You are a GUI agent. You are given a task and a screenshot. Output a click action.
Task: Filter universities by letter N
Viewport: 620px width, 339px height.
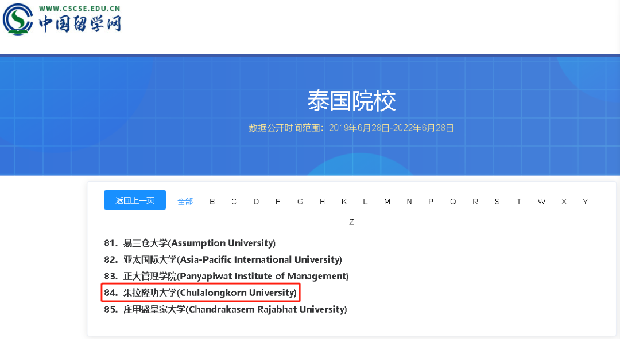point(409,202)
